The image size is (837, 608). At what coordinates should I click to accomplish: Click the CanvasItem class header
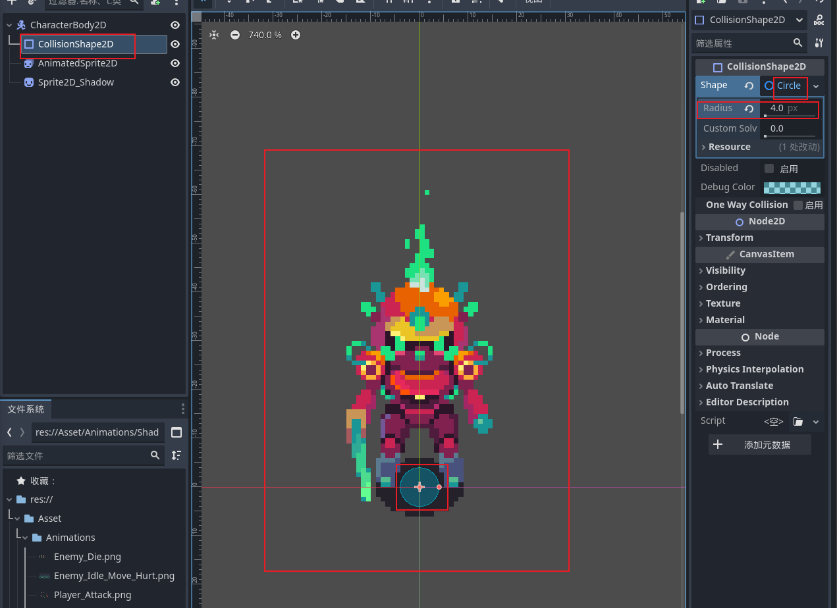pyautogui.click(x=760, y=255)
